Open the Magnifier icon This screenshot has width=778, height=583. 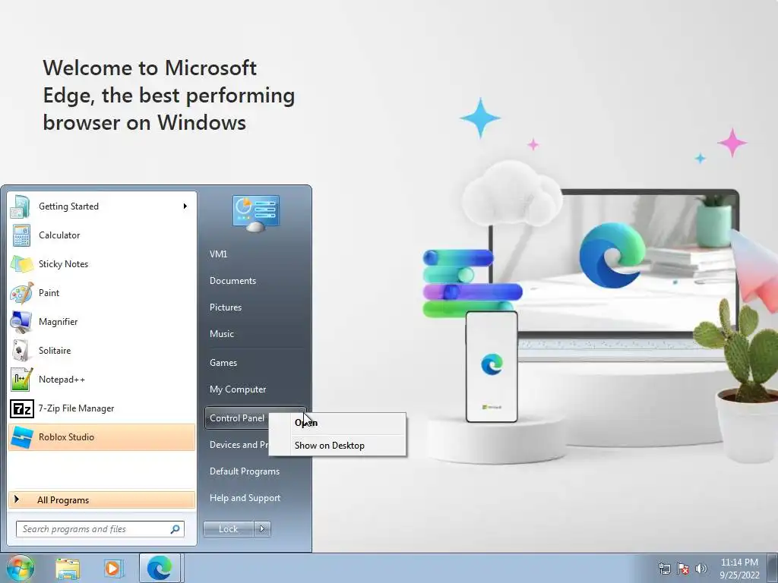pyautogui.click(x=21, y=322)
